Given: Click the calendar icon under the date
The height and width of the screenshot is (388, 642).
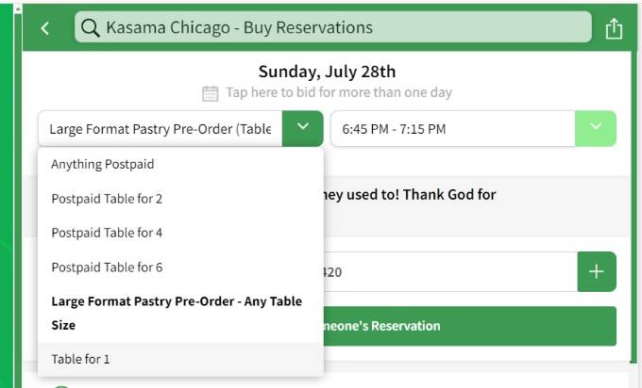Looking at the screenshot, I should tap(211, 93).
